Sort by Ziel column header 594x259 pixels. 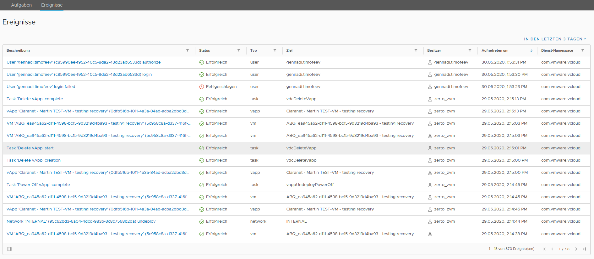pyautogui.click(x=289, y=50)
